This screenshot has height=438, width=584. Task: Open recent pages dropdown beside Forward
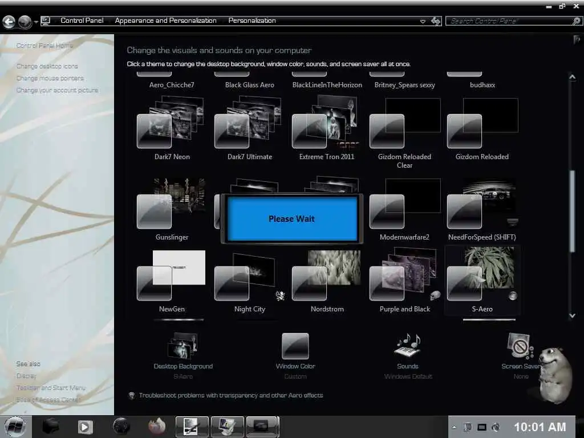click(x=36, y=22)
